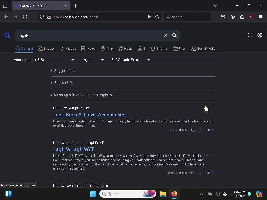Open Lug - Bags & Travel Accessories result
Viewport: 267px width, 200px height.
pos(89,115)
